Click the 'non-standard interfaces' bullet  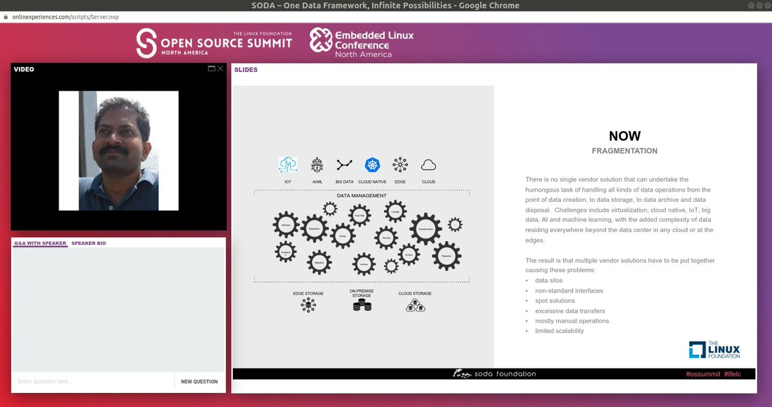[569, 291]
